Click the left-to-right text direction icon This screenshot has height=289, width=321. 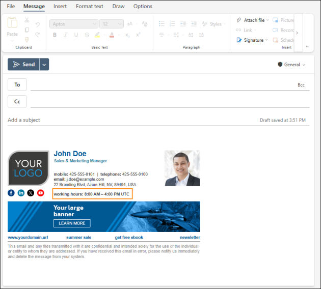tap(191, 35)
